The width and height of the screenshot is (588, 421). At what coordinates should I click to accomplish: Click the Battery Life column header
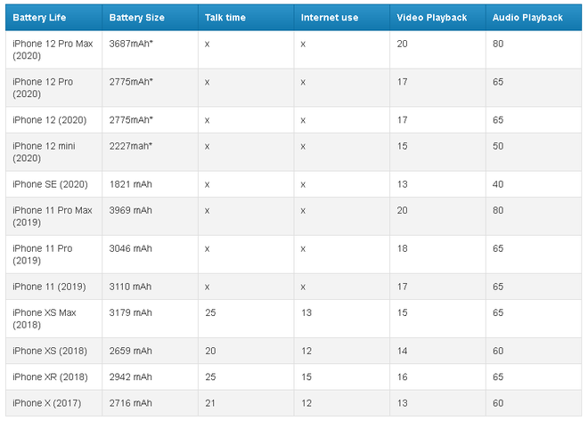(37, 18)
